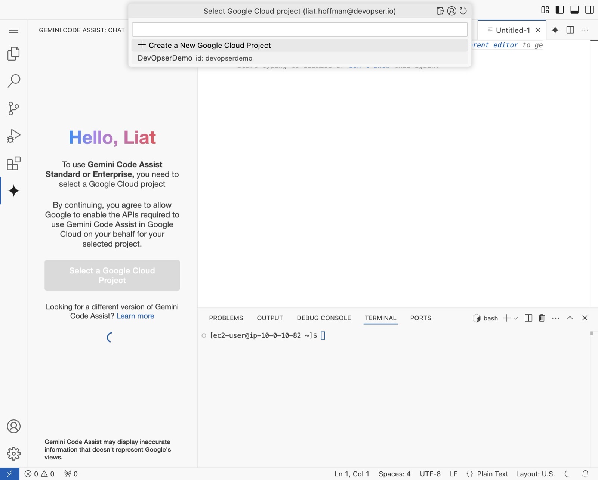Open the Customize Layout icon

point(545,10)
